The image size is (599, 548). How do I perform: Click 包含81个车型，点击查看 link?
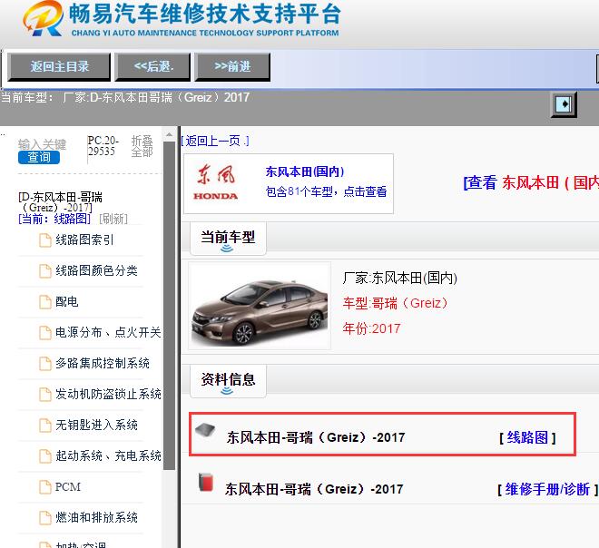click(326, 191)
